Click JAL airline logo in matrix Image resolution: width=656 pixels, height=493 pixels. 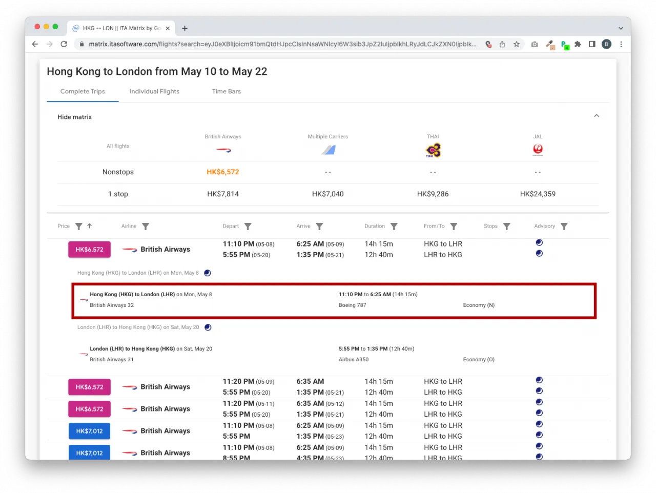[x=538, y=149]
